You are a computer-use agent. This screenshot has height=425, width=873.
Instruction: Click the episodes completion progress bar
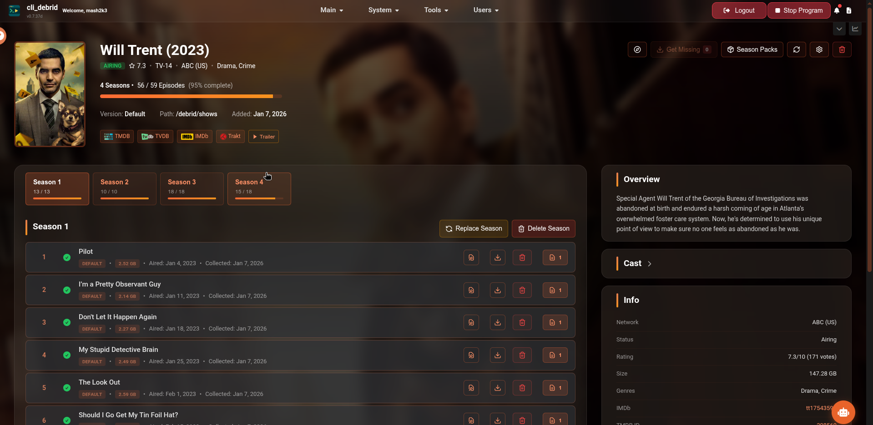(191, 96)
